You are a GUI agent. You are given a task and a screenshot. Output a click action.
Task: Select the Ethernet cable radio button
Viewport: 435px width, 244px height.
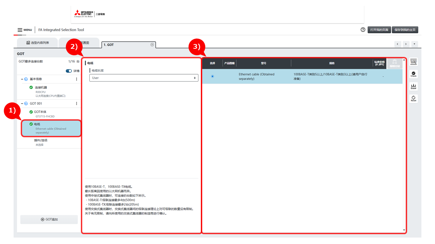[212, 76]
